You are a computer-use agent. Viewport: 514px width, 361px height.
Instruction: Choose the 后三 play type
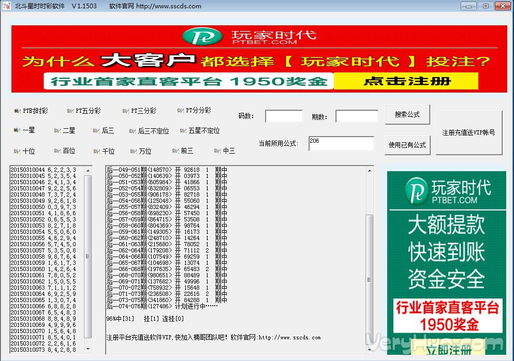[x=104, y=130]
